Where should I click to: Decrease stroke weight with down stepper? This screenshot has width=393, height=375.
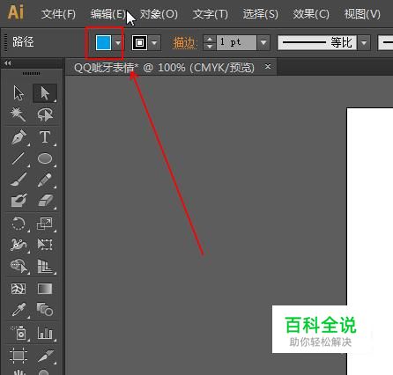[x=209, y=47]
